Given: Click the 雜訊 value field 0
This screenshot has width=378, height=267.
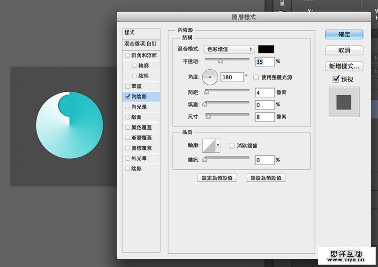Looking at the screenshot, I should (x=265, y=160).
